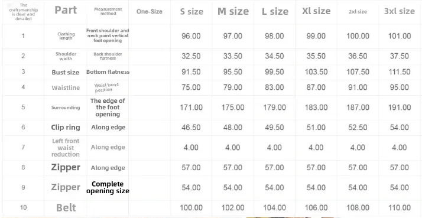This screenshot has width=422, height=218.
Task: Click the Left front waist reduction label
Action: [x=66, y=148]
